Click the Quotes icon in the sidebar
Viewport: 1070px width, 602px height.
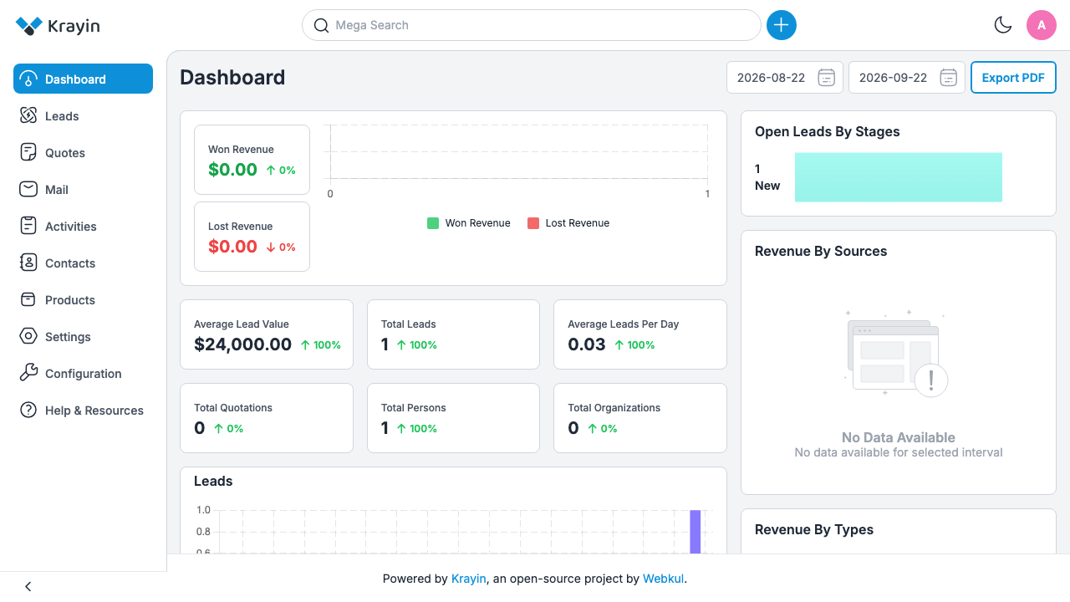pyautogui.click(x=28, y=152)
